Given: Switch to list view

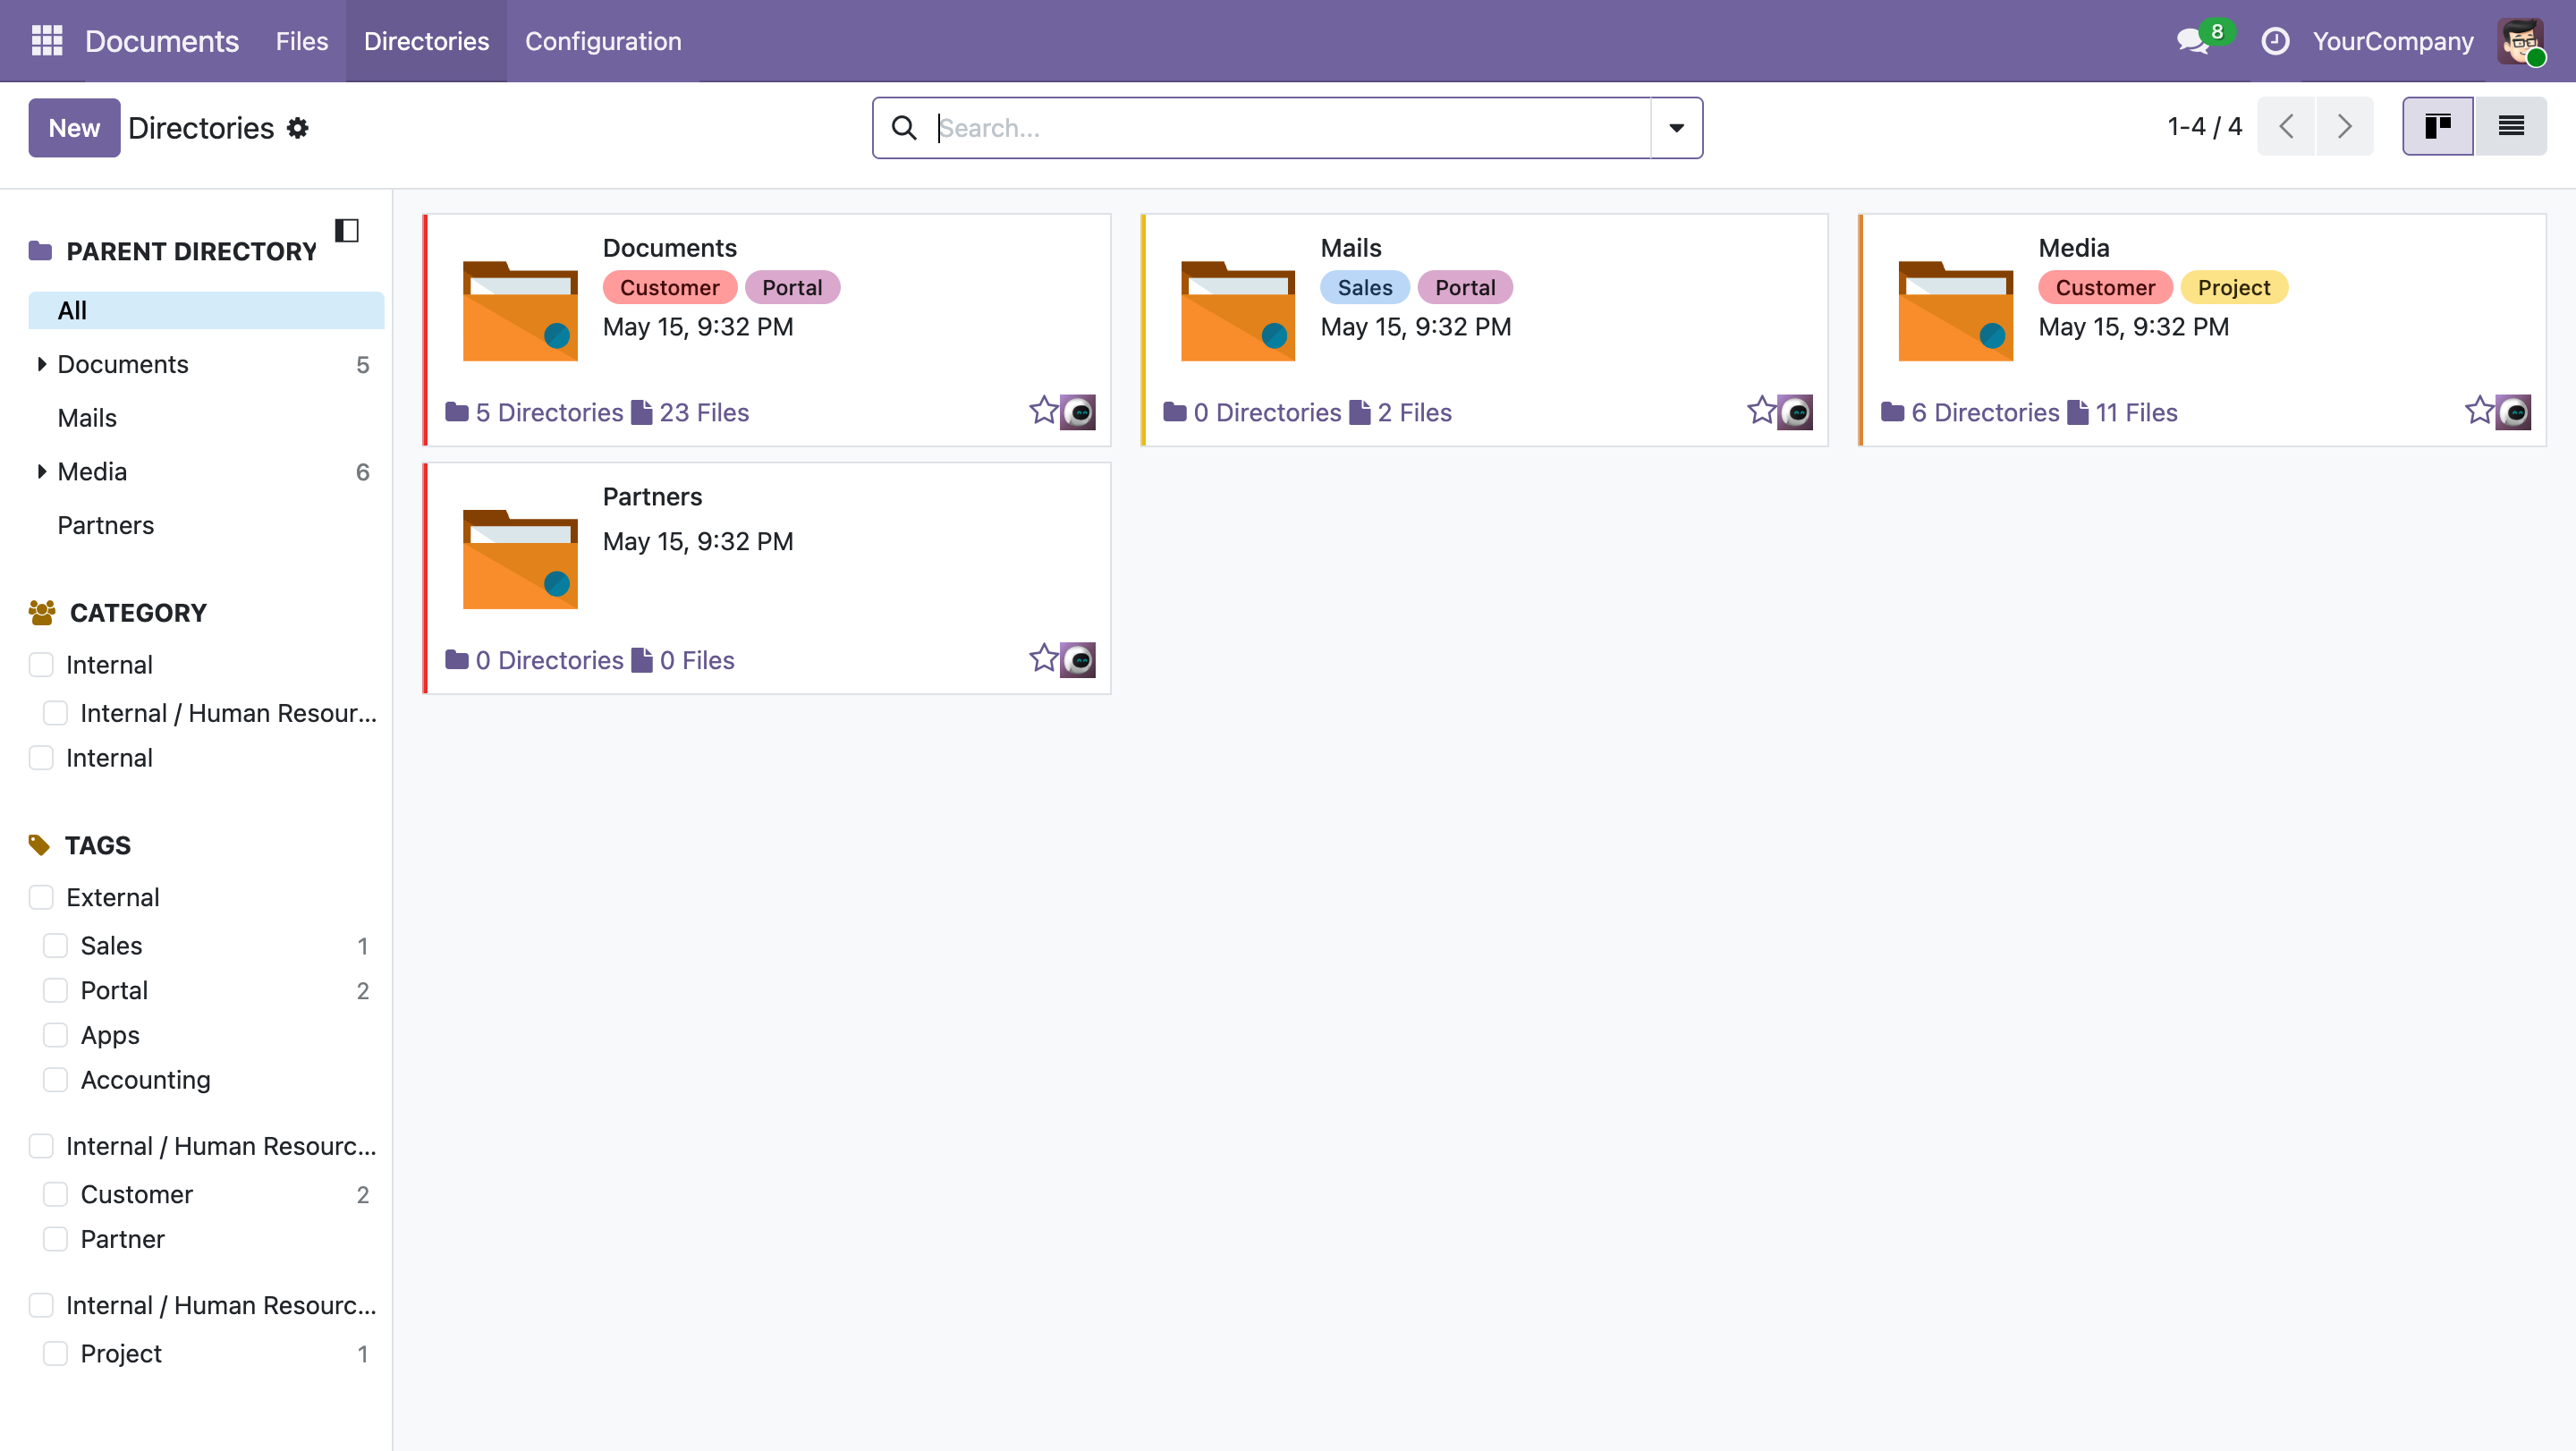Looking at the screenshot, I should click(x=2511, y=126).
